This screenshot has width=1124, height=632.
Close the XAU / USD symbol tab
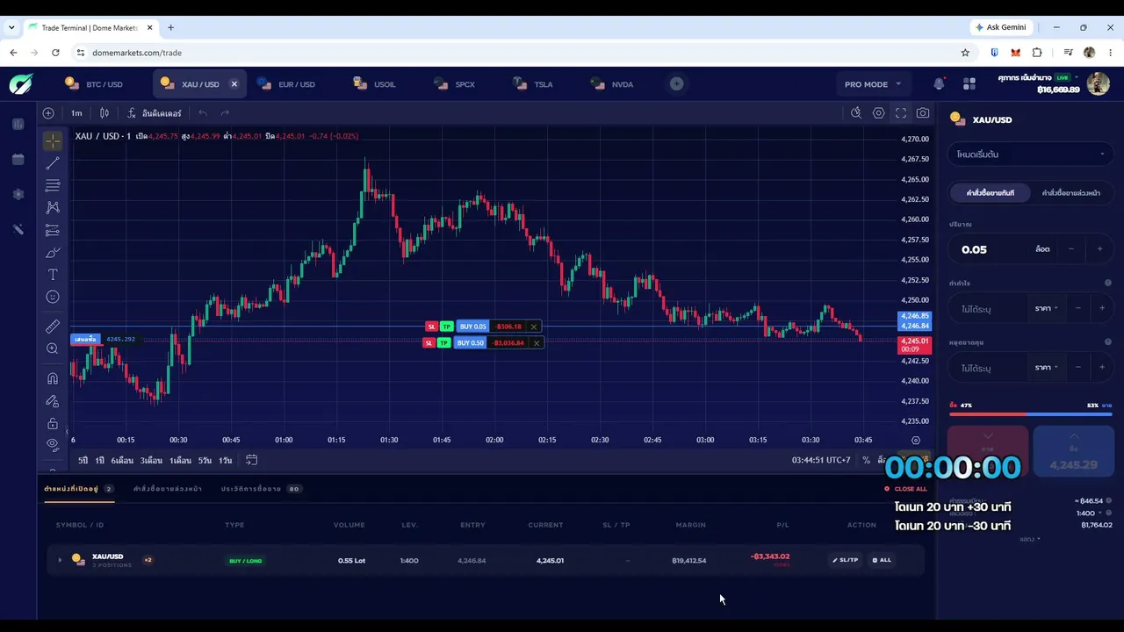tap(234, 84)
